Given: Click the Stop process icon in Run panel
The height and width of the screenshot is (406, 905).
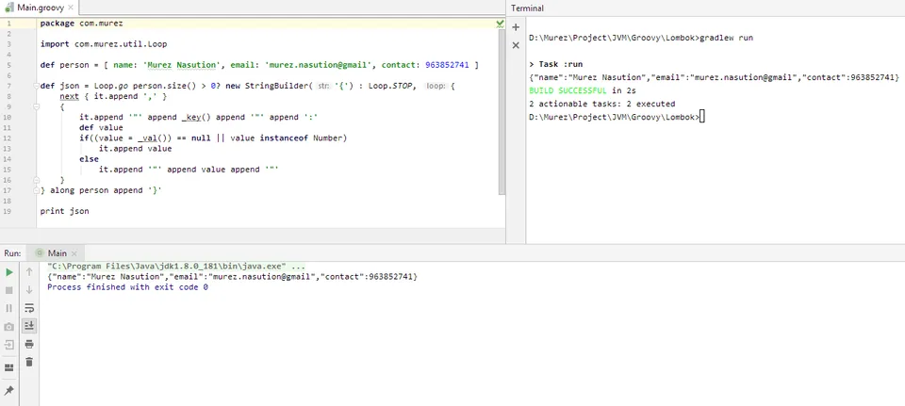Looking at the screenshot, I should tap(9, 290).
